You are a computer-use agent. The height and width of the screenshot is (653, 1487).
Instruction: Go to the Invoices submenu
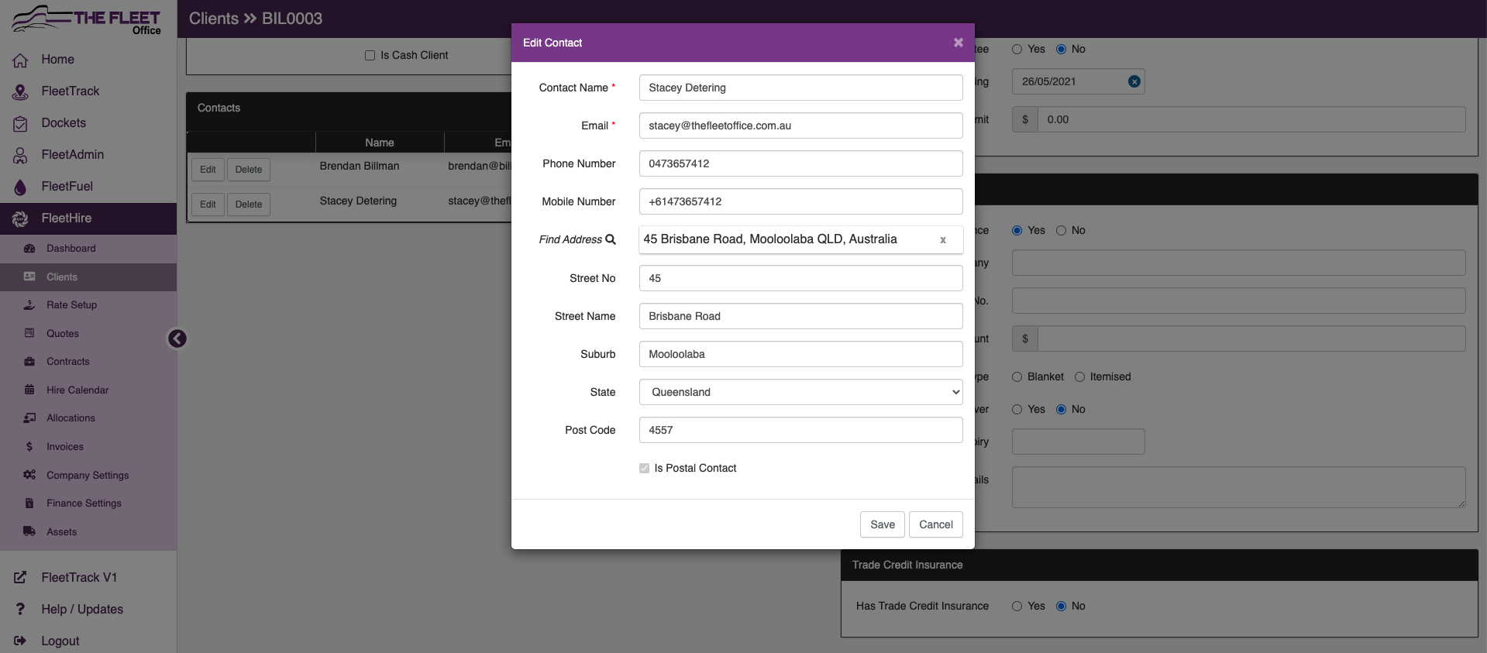point(88,447)
